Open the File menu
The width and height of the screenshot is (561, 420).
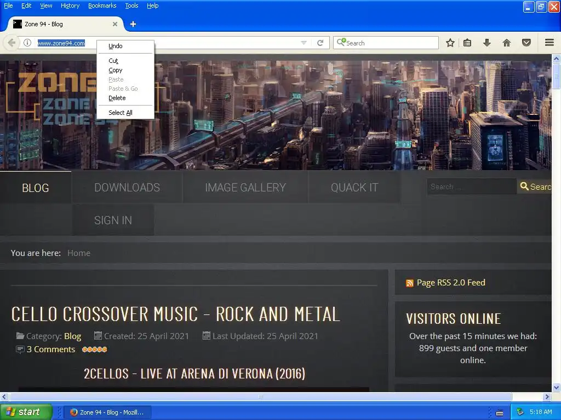click(8, 5)
